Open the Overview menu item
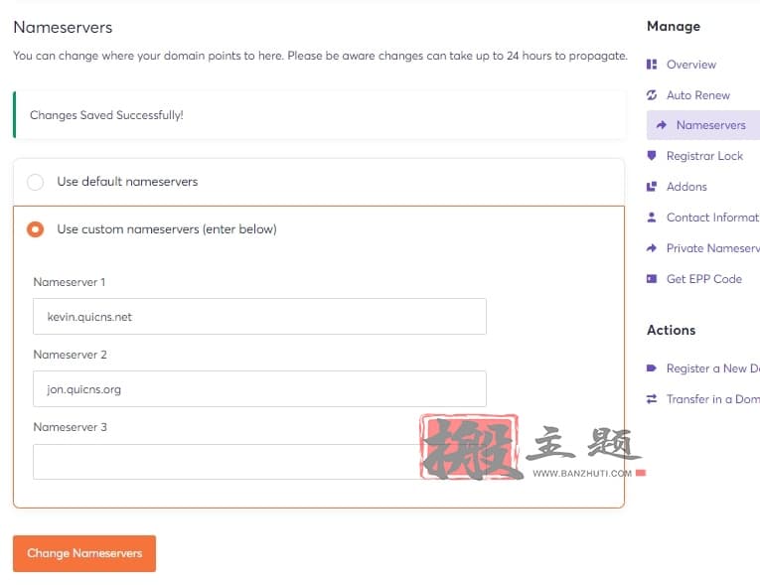Viewport: 760px width, 585px height. click(x=691, y=65)
